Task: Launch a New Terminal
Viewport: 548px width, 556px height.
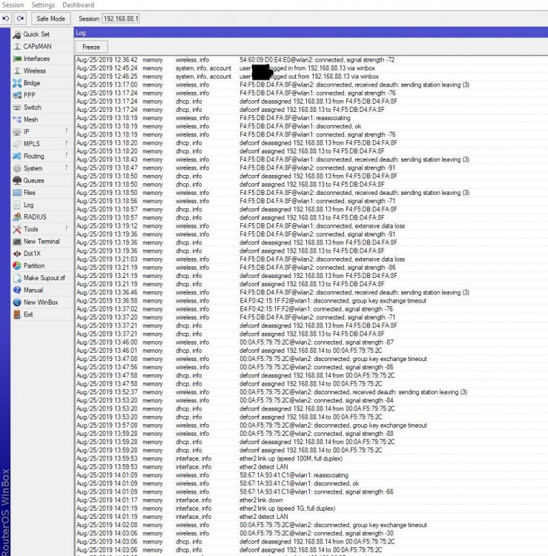Action: coord(42,242)
